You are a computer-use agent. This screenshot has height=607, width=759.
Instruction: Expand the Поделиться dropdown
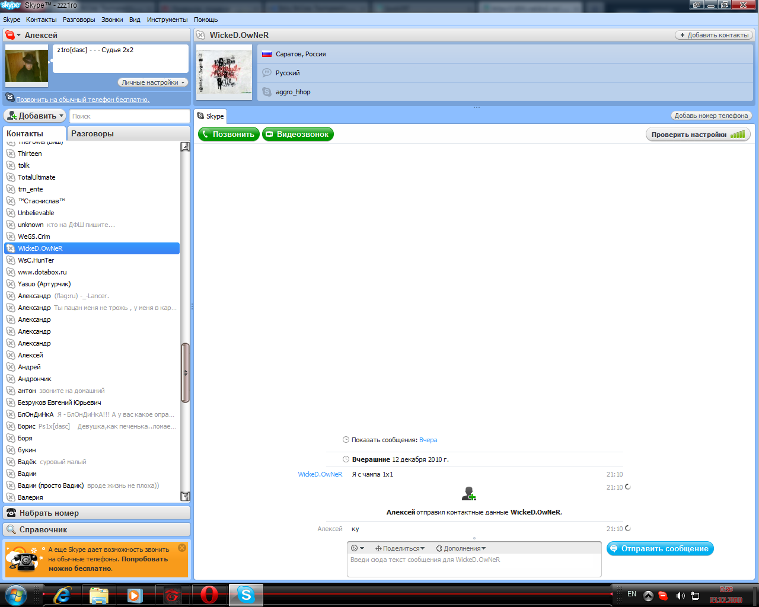(x=400, y=548)
